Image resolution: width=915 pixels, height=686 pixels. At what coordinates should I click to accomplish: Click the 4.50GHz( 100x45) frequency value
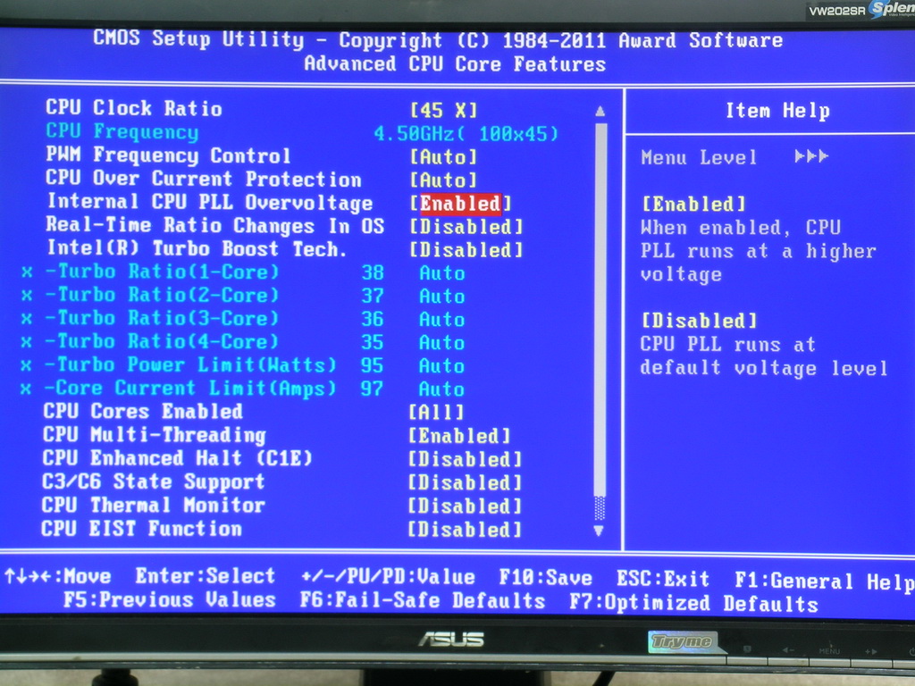click(466, 134)
